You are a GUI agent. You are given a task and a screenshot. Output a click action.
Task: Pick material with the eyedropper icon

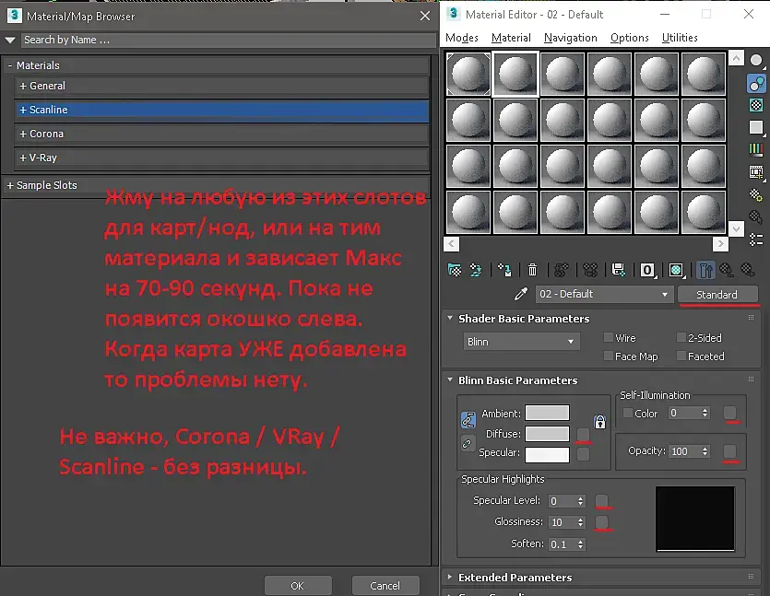(x=520, y=294)
